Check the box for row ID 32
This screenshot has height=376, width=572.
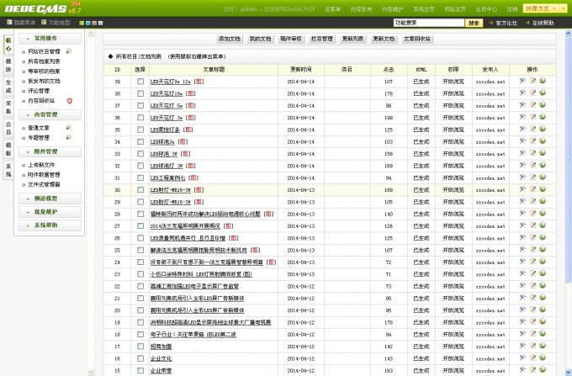coord(140,166)
